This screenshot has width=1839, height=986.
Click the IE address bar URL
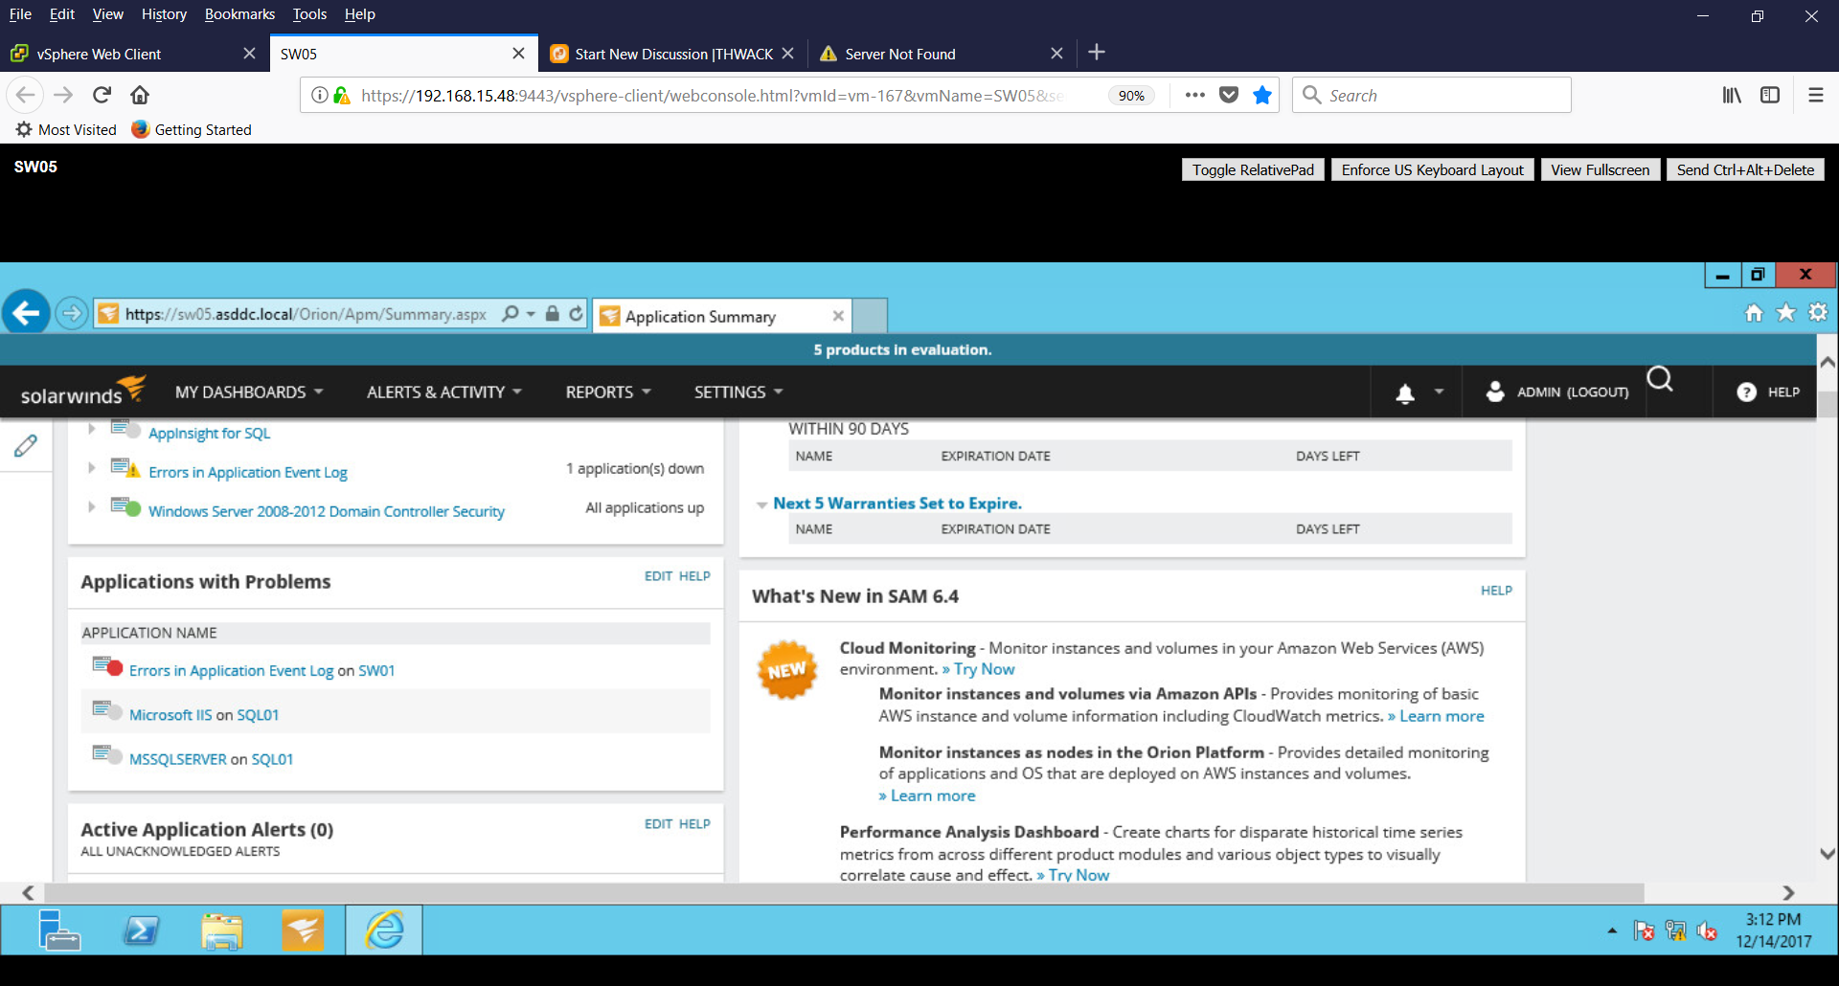(306, 314)
